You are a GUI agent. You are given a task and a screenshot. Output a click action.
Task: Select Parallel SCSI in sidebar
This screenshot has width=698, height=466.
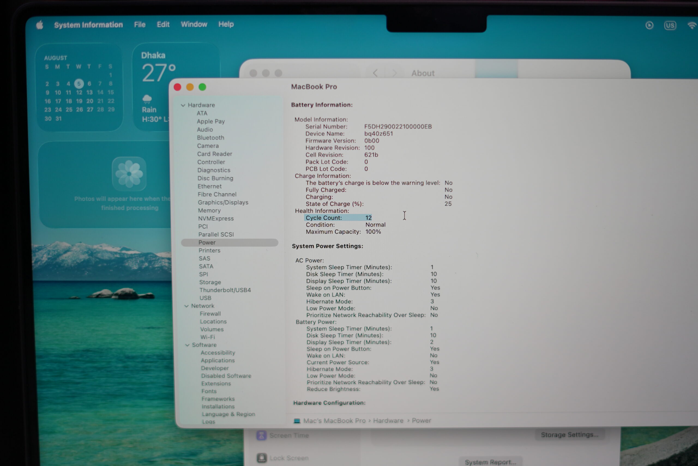[x=216, y=234]
